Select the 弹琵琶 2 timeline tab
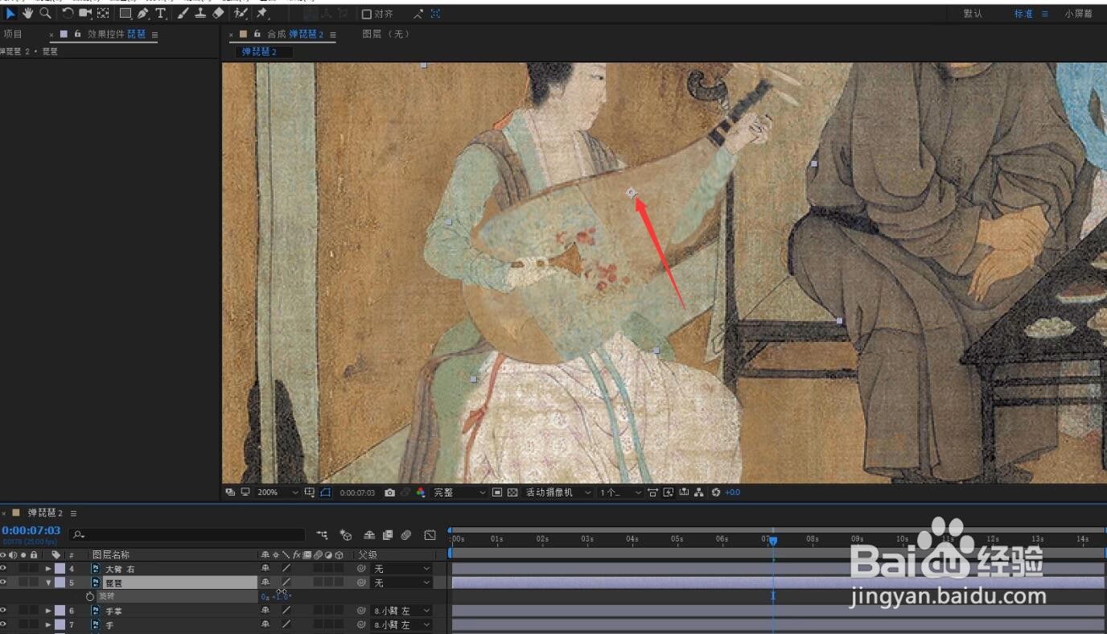The width and height of the screenshot is (1107, 634). pyautogui.click(x=45, y=513)
